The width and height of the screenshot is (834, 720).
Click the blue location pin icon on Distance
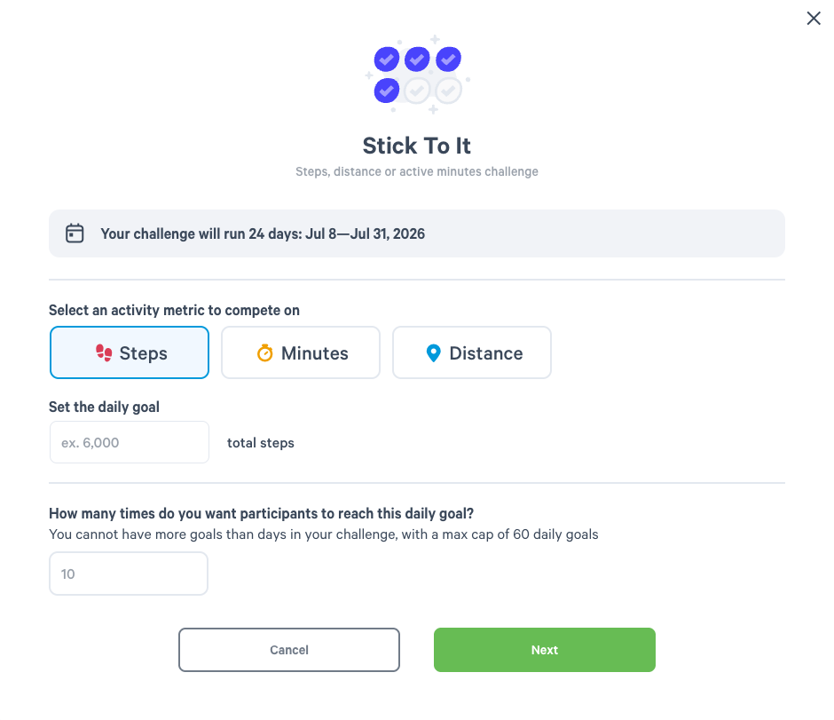[434, 352]
